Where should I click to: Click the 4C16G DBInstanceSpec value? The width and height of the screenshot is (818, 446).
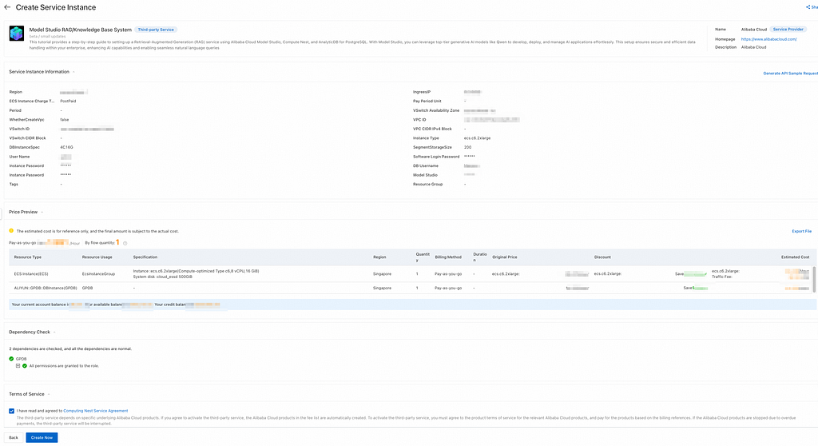click(x=67, y=147)
